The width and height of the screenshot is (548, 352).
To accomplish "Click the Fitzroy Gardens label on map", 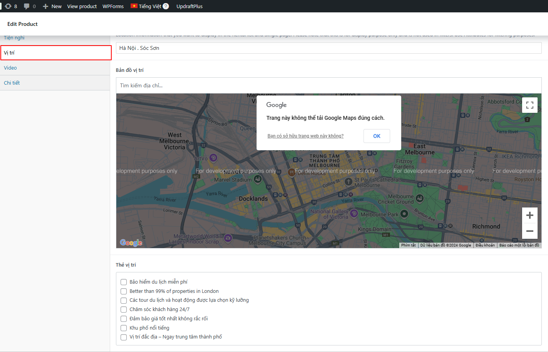I will click(x=404, y=164).
